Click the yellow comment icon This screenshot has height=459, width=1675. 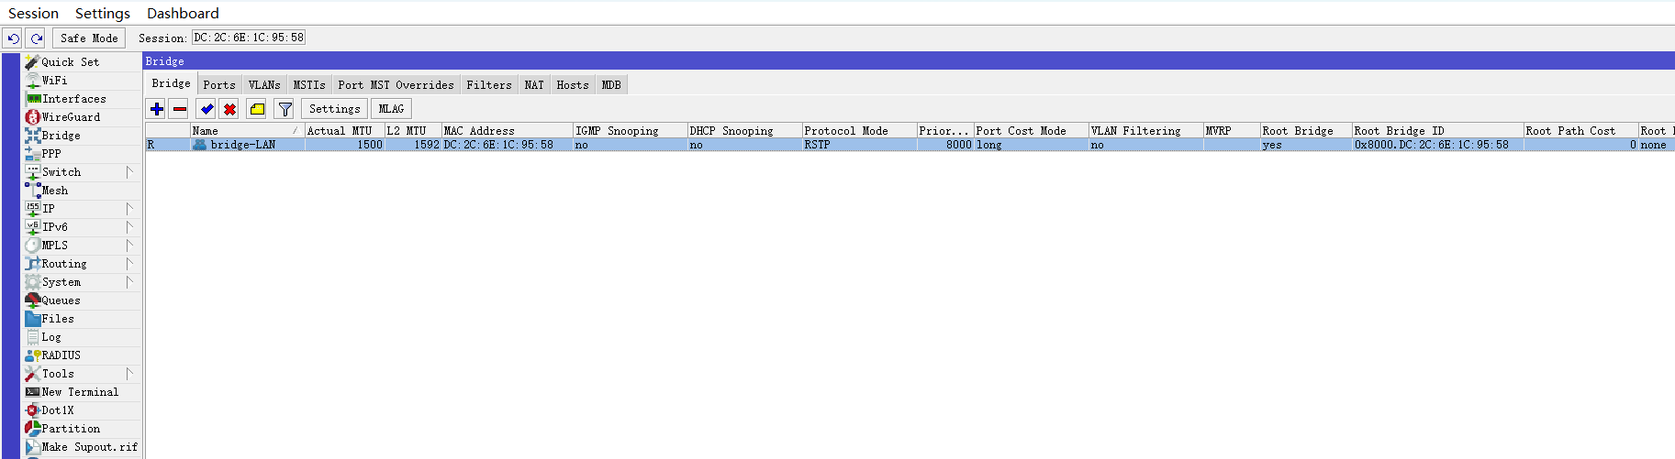click(257, 109)
